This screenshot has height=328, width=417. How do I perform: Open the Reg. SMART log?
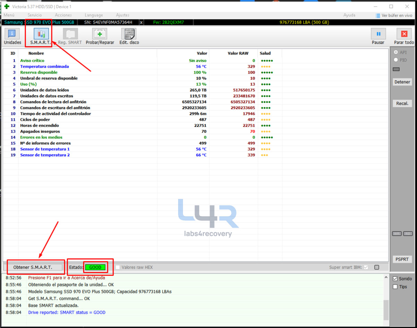(x=70, y=36)
